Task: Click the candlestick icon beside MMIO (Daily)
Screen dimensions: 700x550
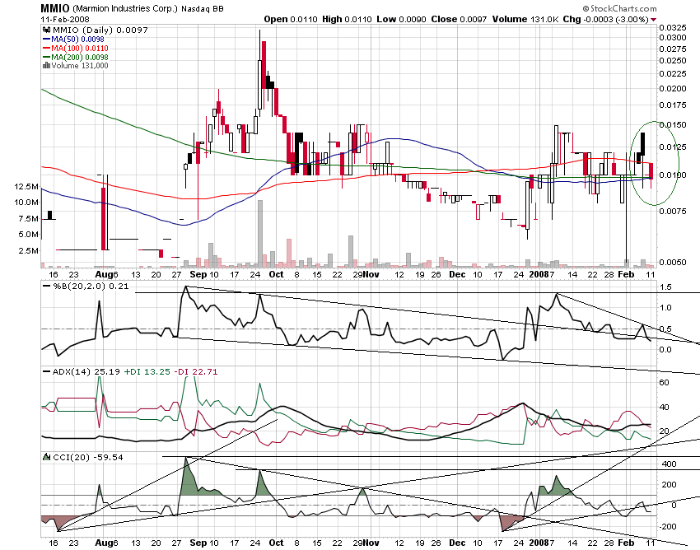Action: tap(46, 30)
